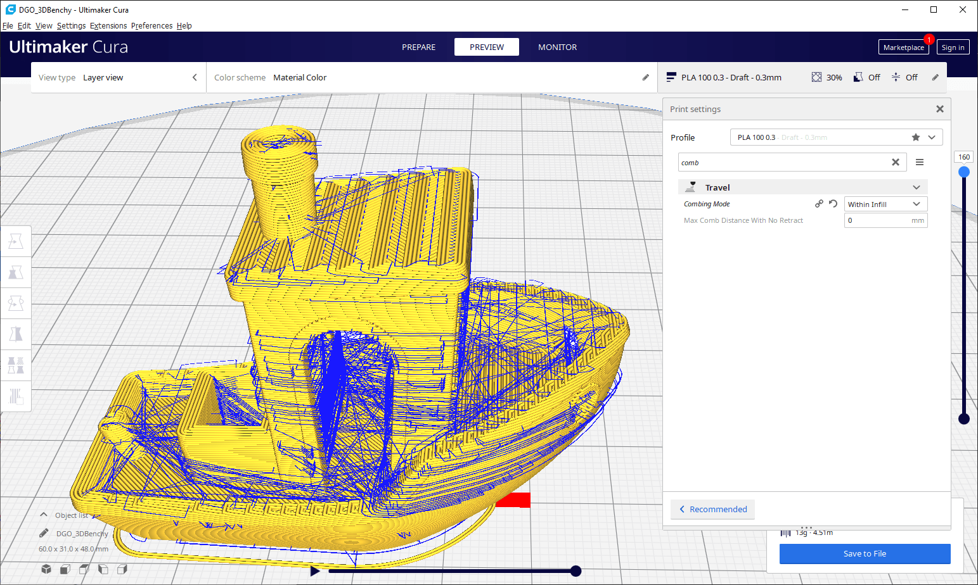This screenshot has width=978, height=585.
Task: Click the support Off icon
Action: pyautogui.click(x=858, y=77)
